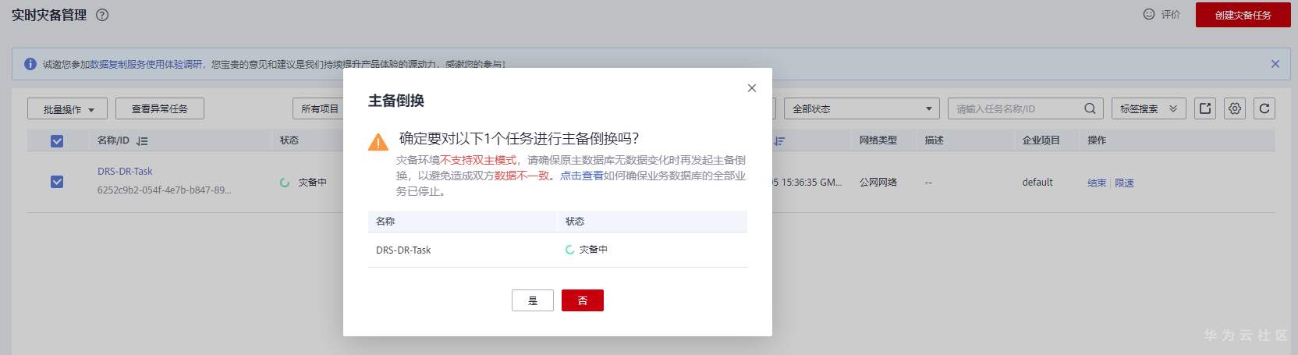Close the survey notification banner

(x=1275, y=64)
